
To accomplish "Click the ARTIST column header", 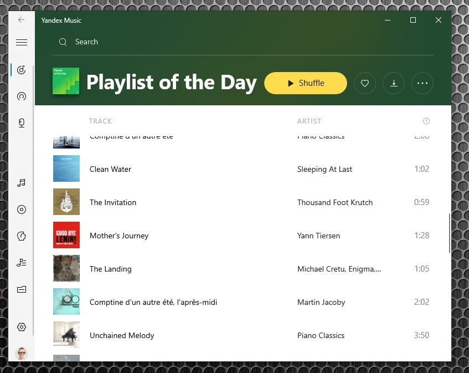I will pyautogui.click(x=309, y=121).
